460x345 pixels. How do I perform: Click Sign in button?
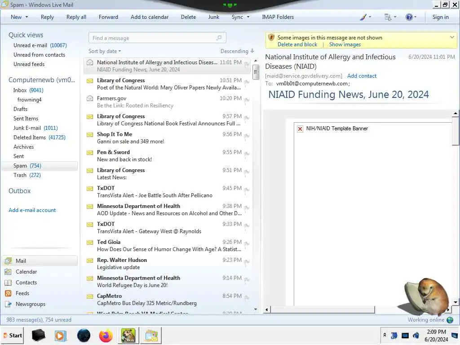(x=440, y=18)
